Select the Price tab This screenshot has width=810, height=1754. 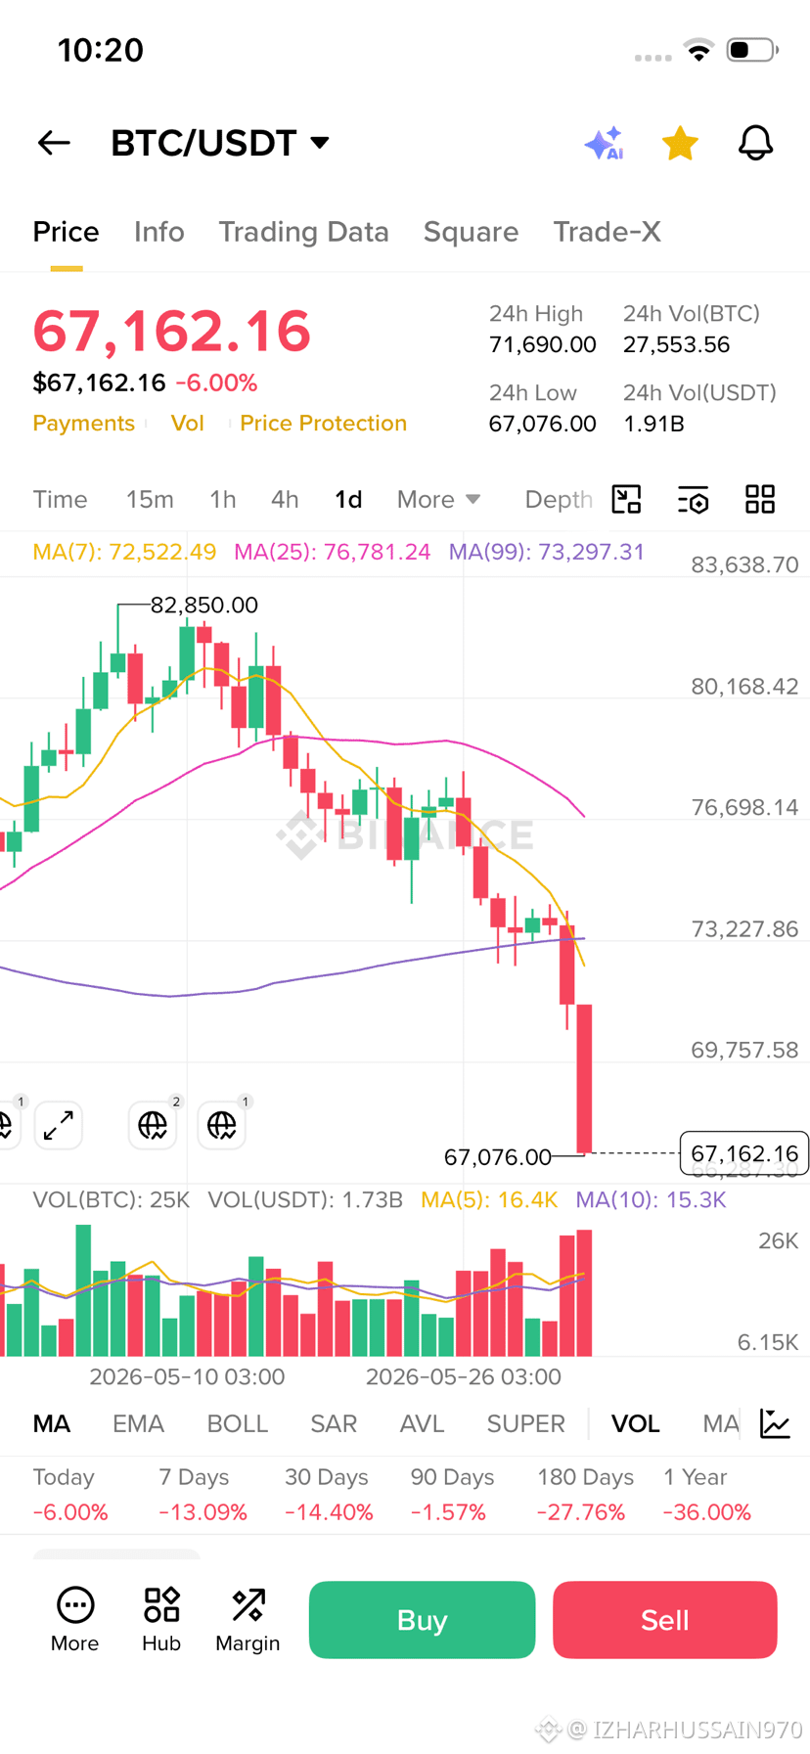[x=66, y=232]
